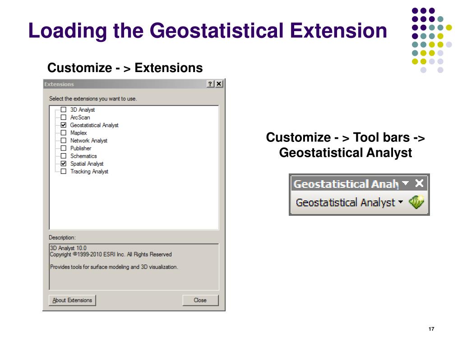The width and height of the screenshot is (462, 346).
Task: Click the Extensions dialog help question-mark button
Action: tap(210, 84)
